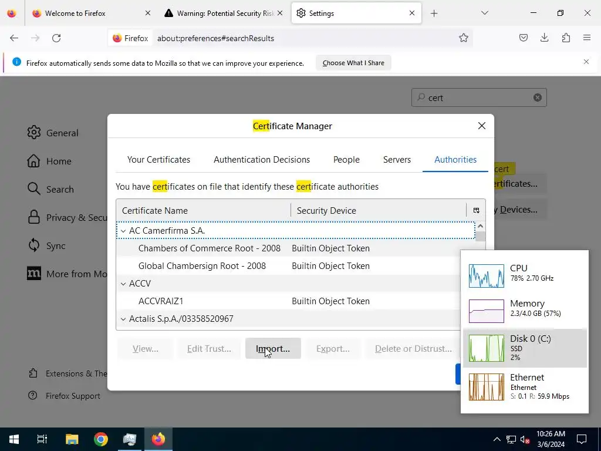The height and width of the screenshot is (451, 601).
Task: Bookmark this page with the star icon
Action: click(464, 38)
